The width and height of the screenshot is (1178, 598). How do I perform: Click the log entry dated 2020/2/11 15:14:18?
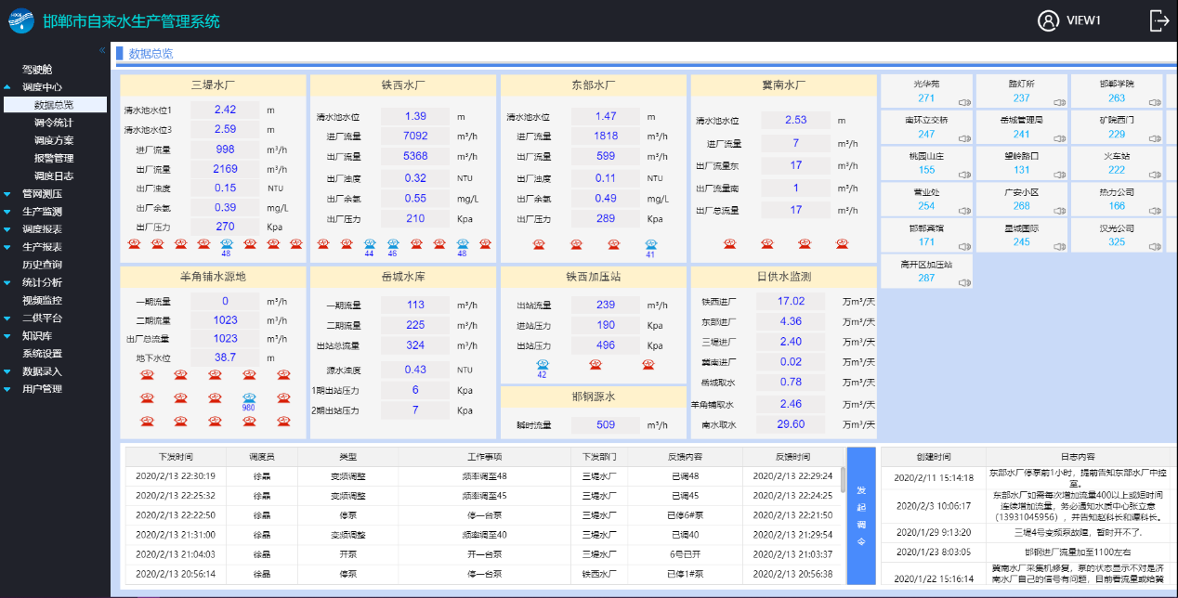(x=1029, y=477)
